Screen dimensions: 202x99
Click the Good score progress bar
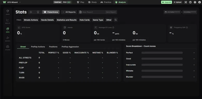pyautogui.click(x=162, y=59)
